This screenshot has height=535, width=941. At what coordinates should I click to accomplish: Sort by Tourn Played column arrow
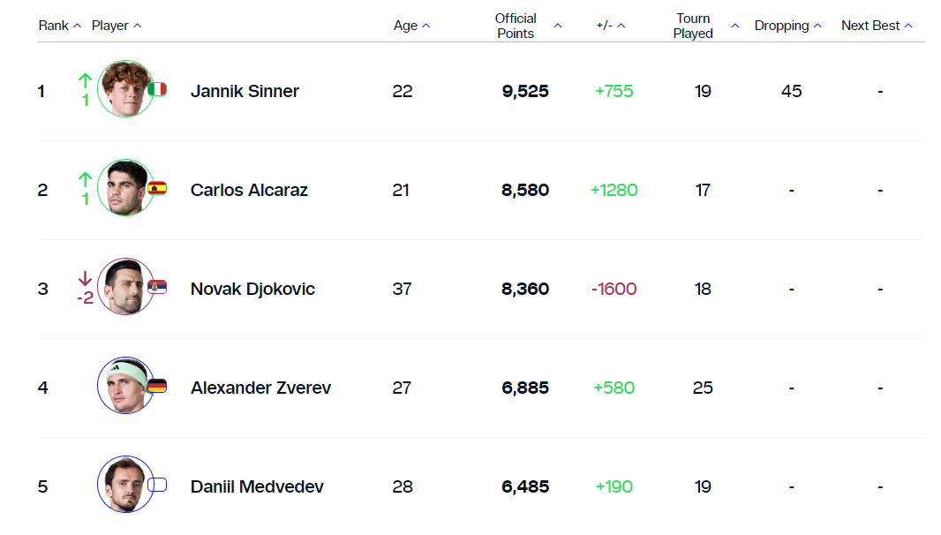tap(735, 26)
